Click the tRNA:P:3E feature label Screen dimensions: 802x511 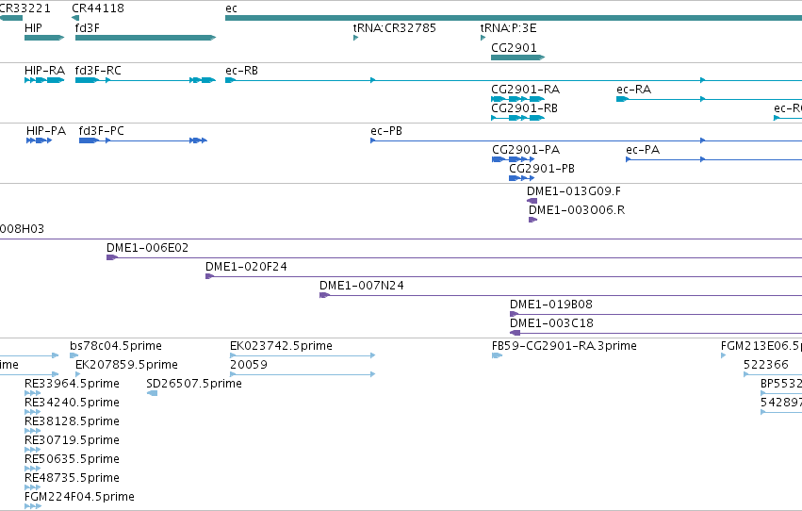(508, 28)
